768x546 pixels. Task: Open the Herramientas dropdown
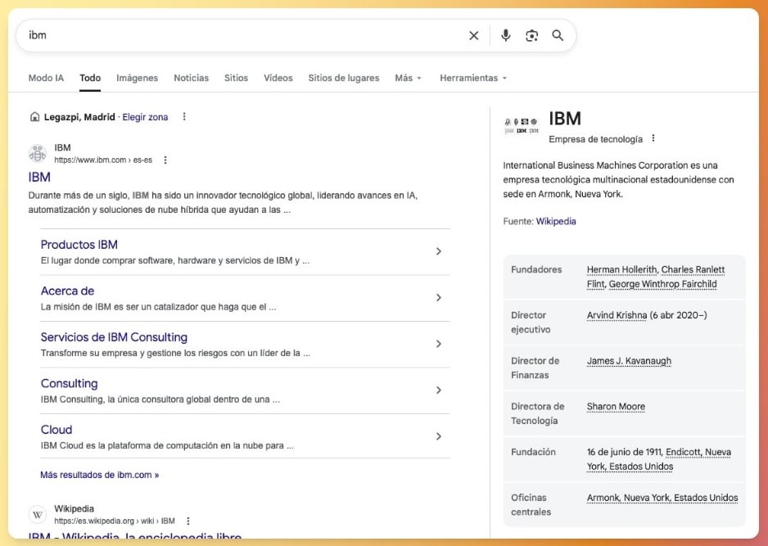[x=473, y=78]
